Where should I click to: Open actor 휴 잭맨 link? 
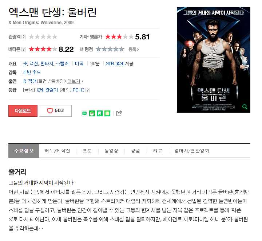click(29, 81)
